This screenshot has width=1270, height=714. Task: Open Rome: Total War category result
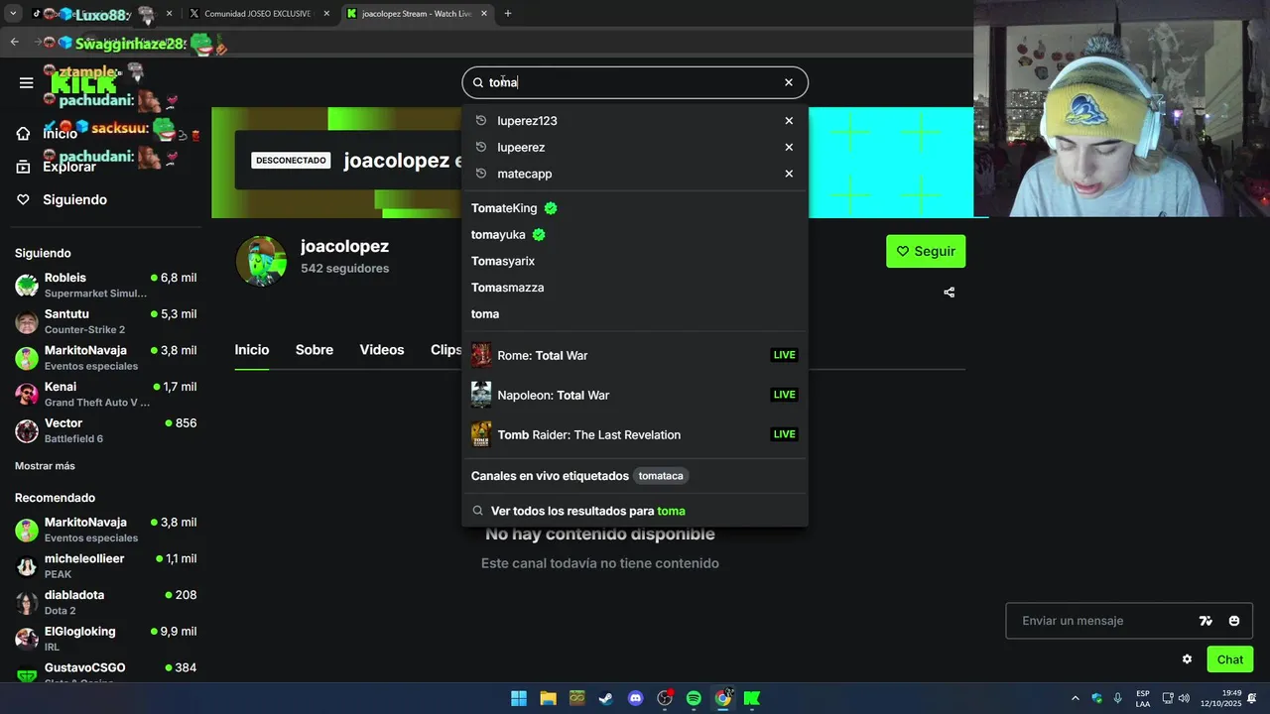tap(635, 355)
